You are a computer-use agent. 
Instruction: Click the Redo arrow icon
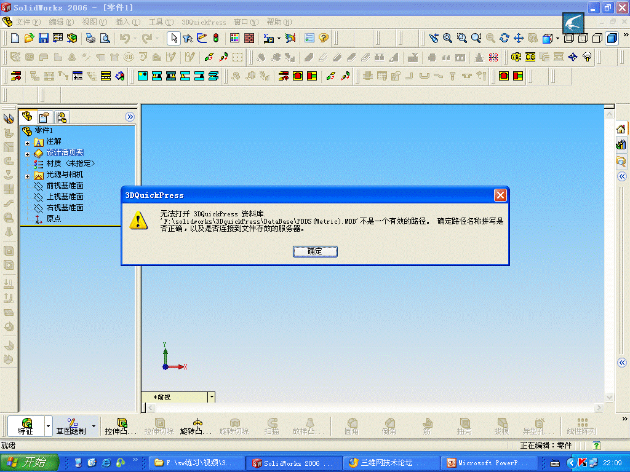pyautogui.click(x=147, y=38)
